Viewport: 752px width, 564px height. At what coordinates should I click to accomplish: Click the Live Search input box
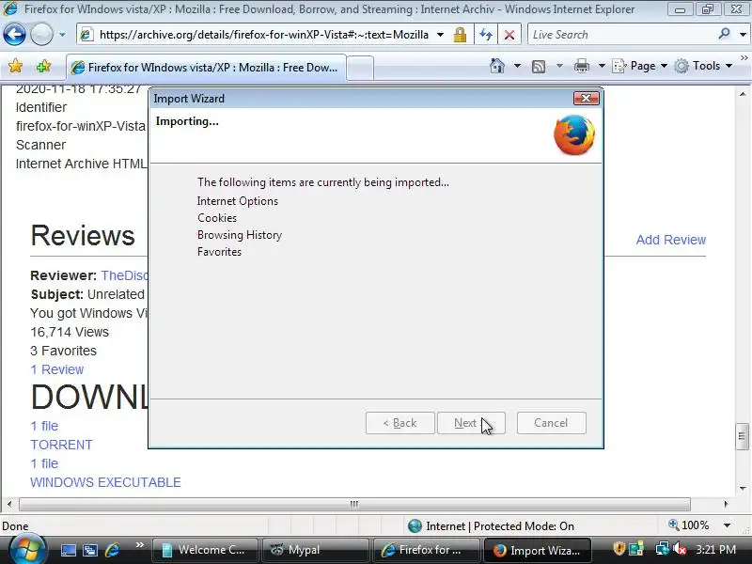tap(620, 35)
